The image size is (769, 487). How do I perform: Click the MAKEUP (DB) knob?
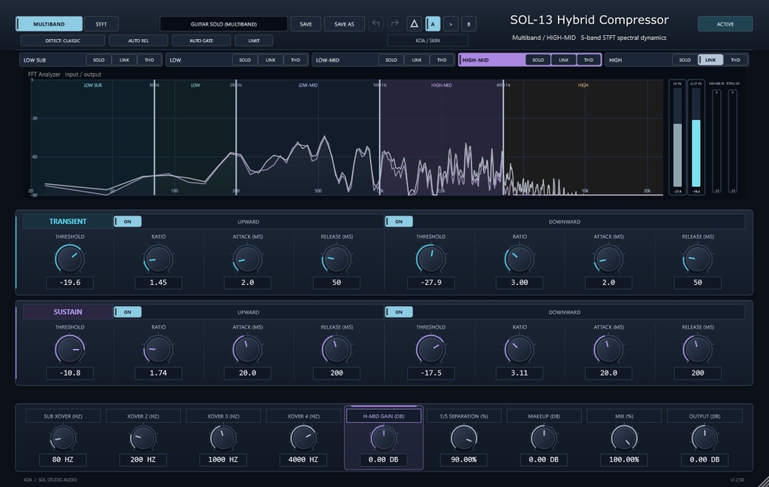pos(544,438)
